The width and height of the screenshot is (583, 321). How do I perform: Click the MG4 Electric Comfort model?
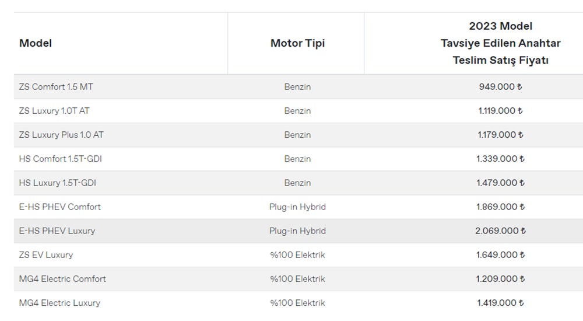[x=62, y=278]
